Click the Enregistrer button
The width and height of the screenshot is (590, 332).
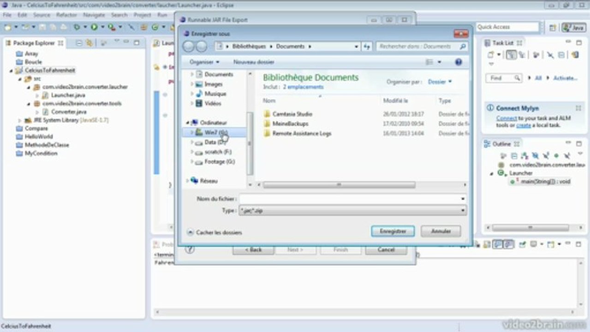(x=393, y=231)
